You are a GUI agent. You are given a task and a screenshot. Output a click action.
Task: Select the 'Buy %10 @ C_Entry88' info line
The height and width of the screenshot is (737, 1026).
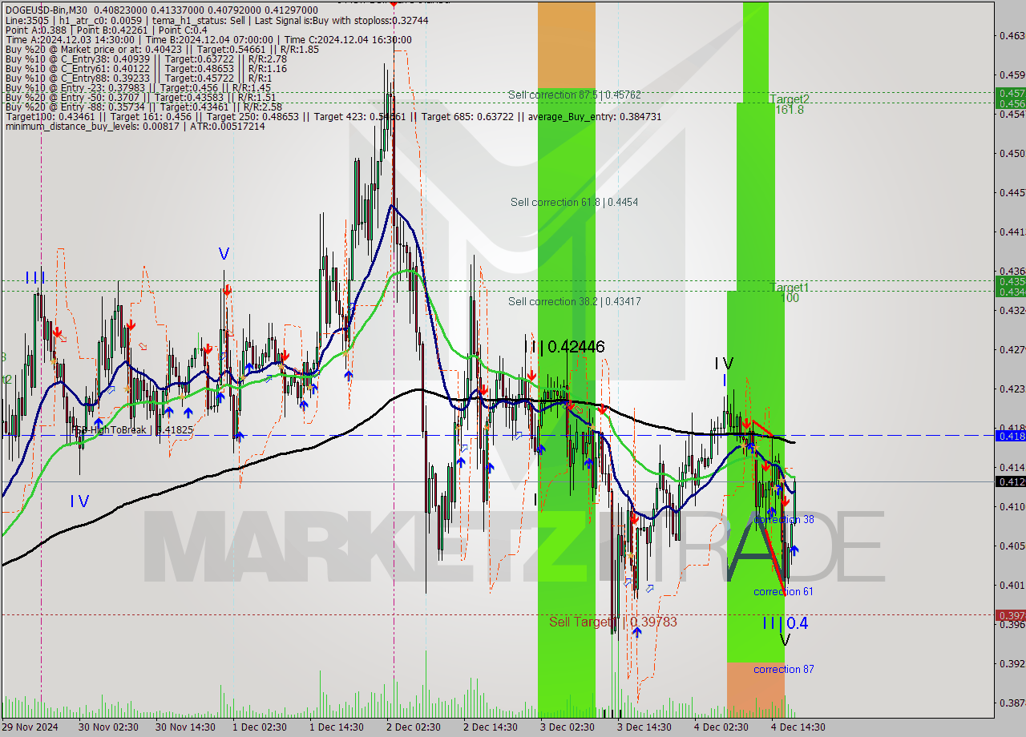[138, 78]
